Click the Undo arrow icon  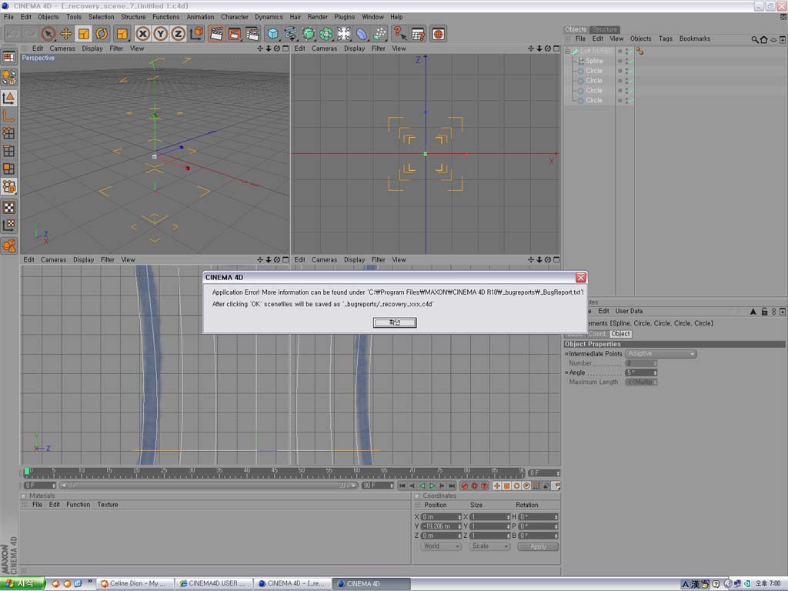coord(12,34)
